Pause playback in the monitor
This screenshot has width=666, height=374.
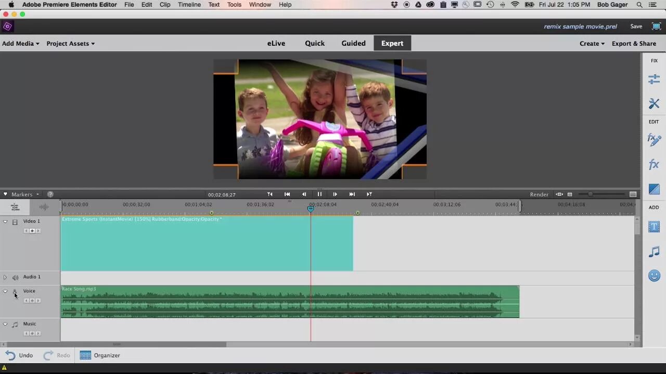pyautogui.click(x=319, y=194)
